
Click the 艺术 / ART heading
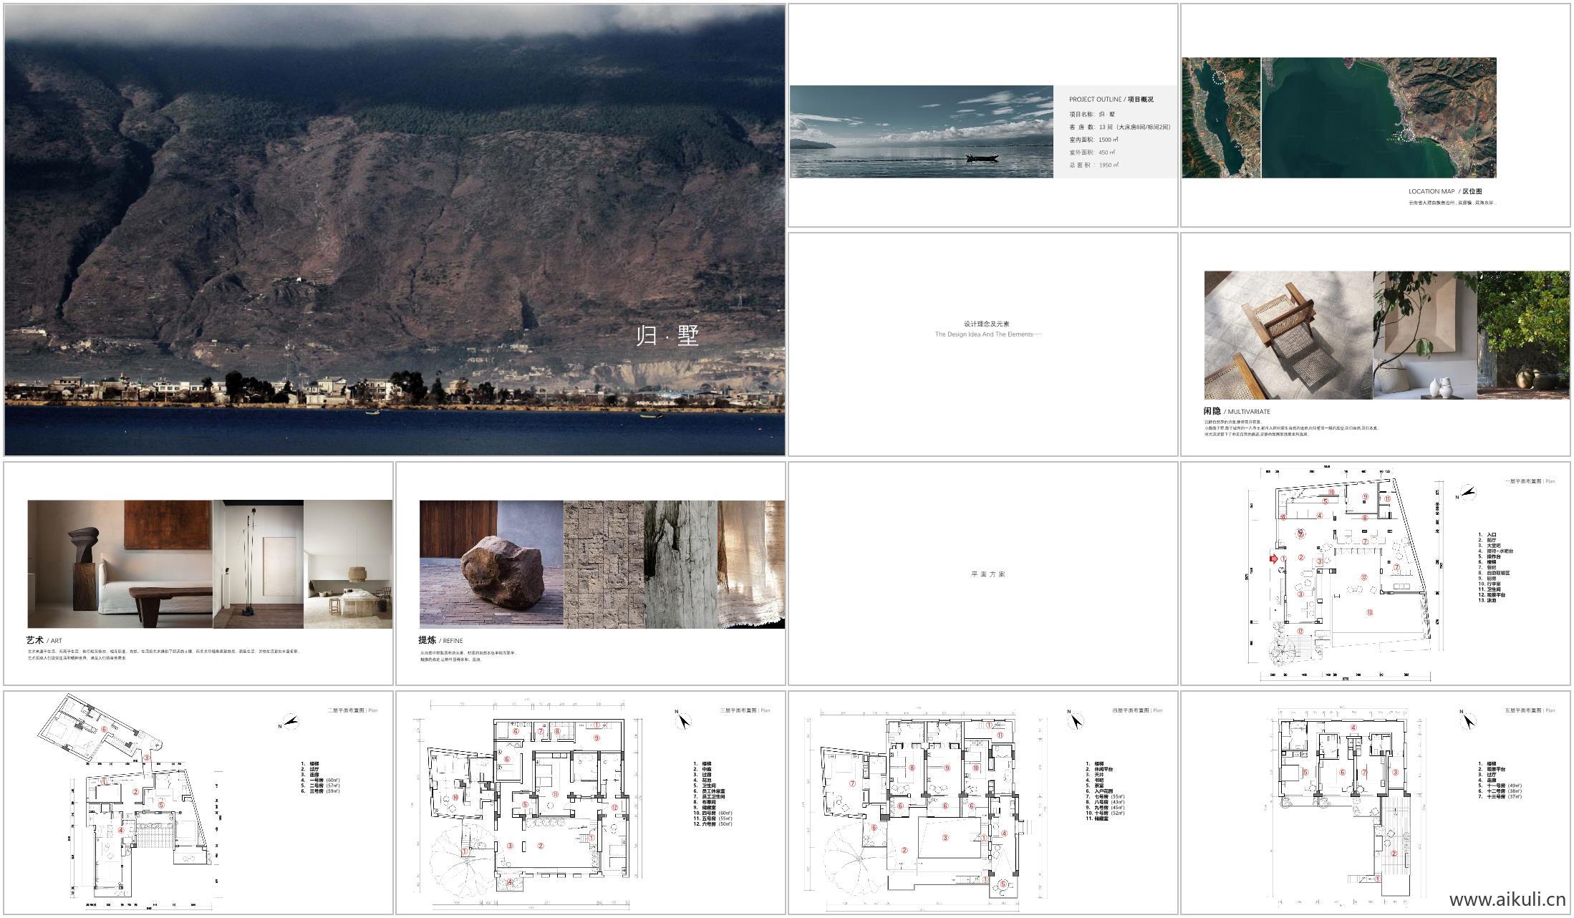click(x=44, y=641)
